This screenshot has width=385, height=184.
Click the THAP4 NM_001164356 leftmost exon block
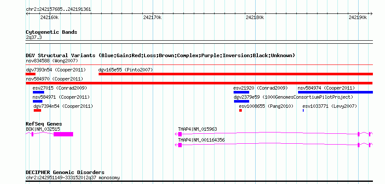point(180,145)
